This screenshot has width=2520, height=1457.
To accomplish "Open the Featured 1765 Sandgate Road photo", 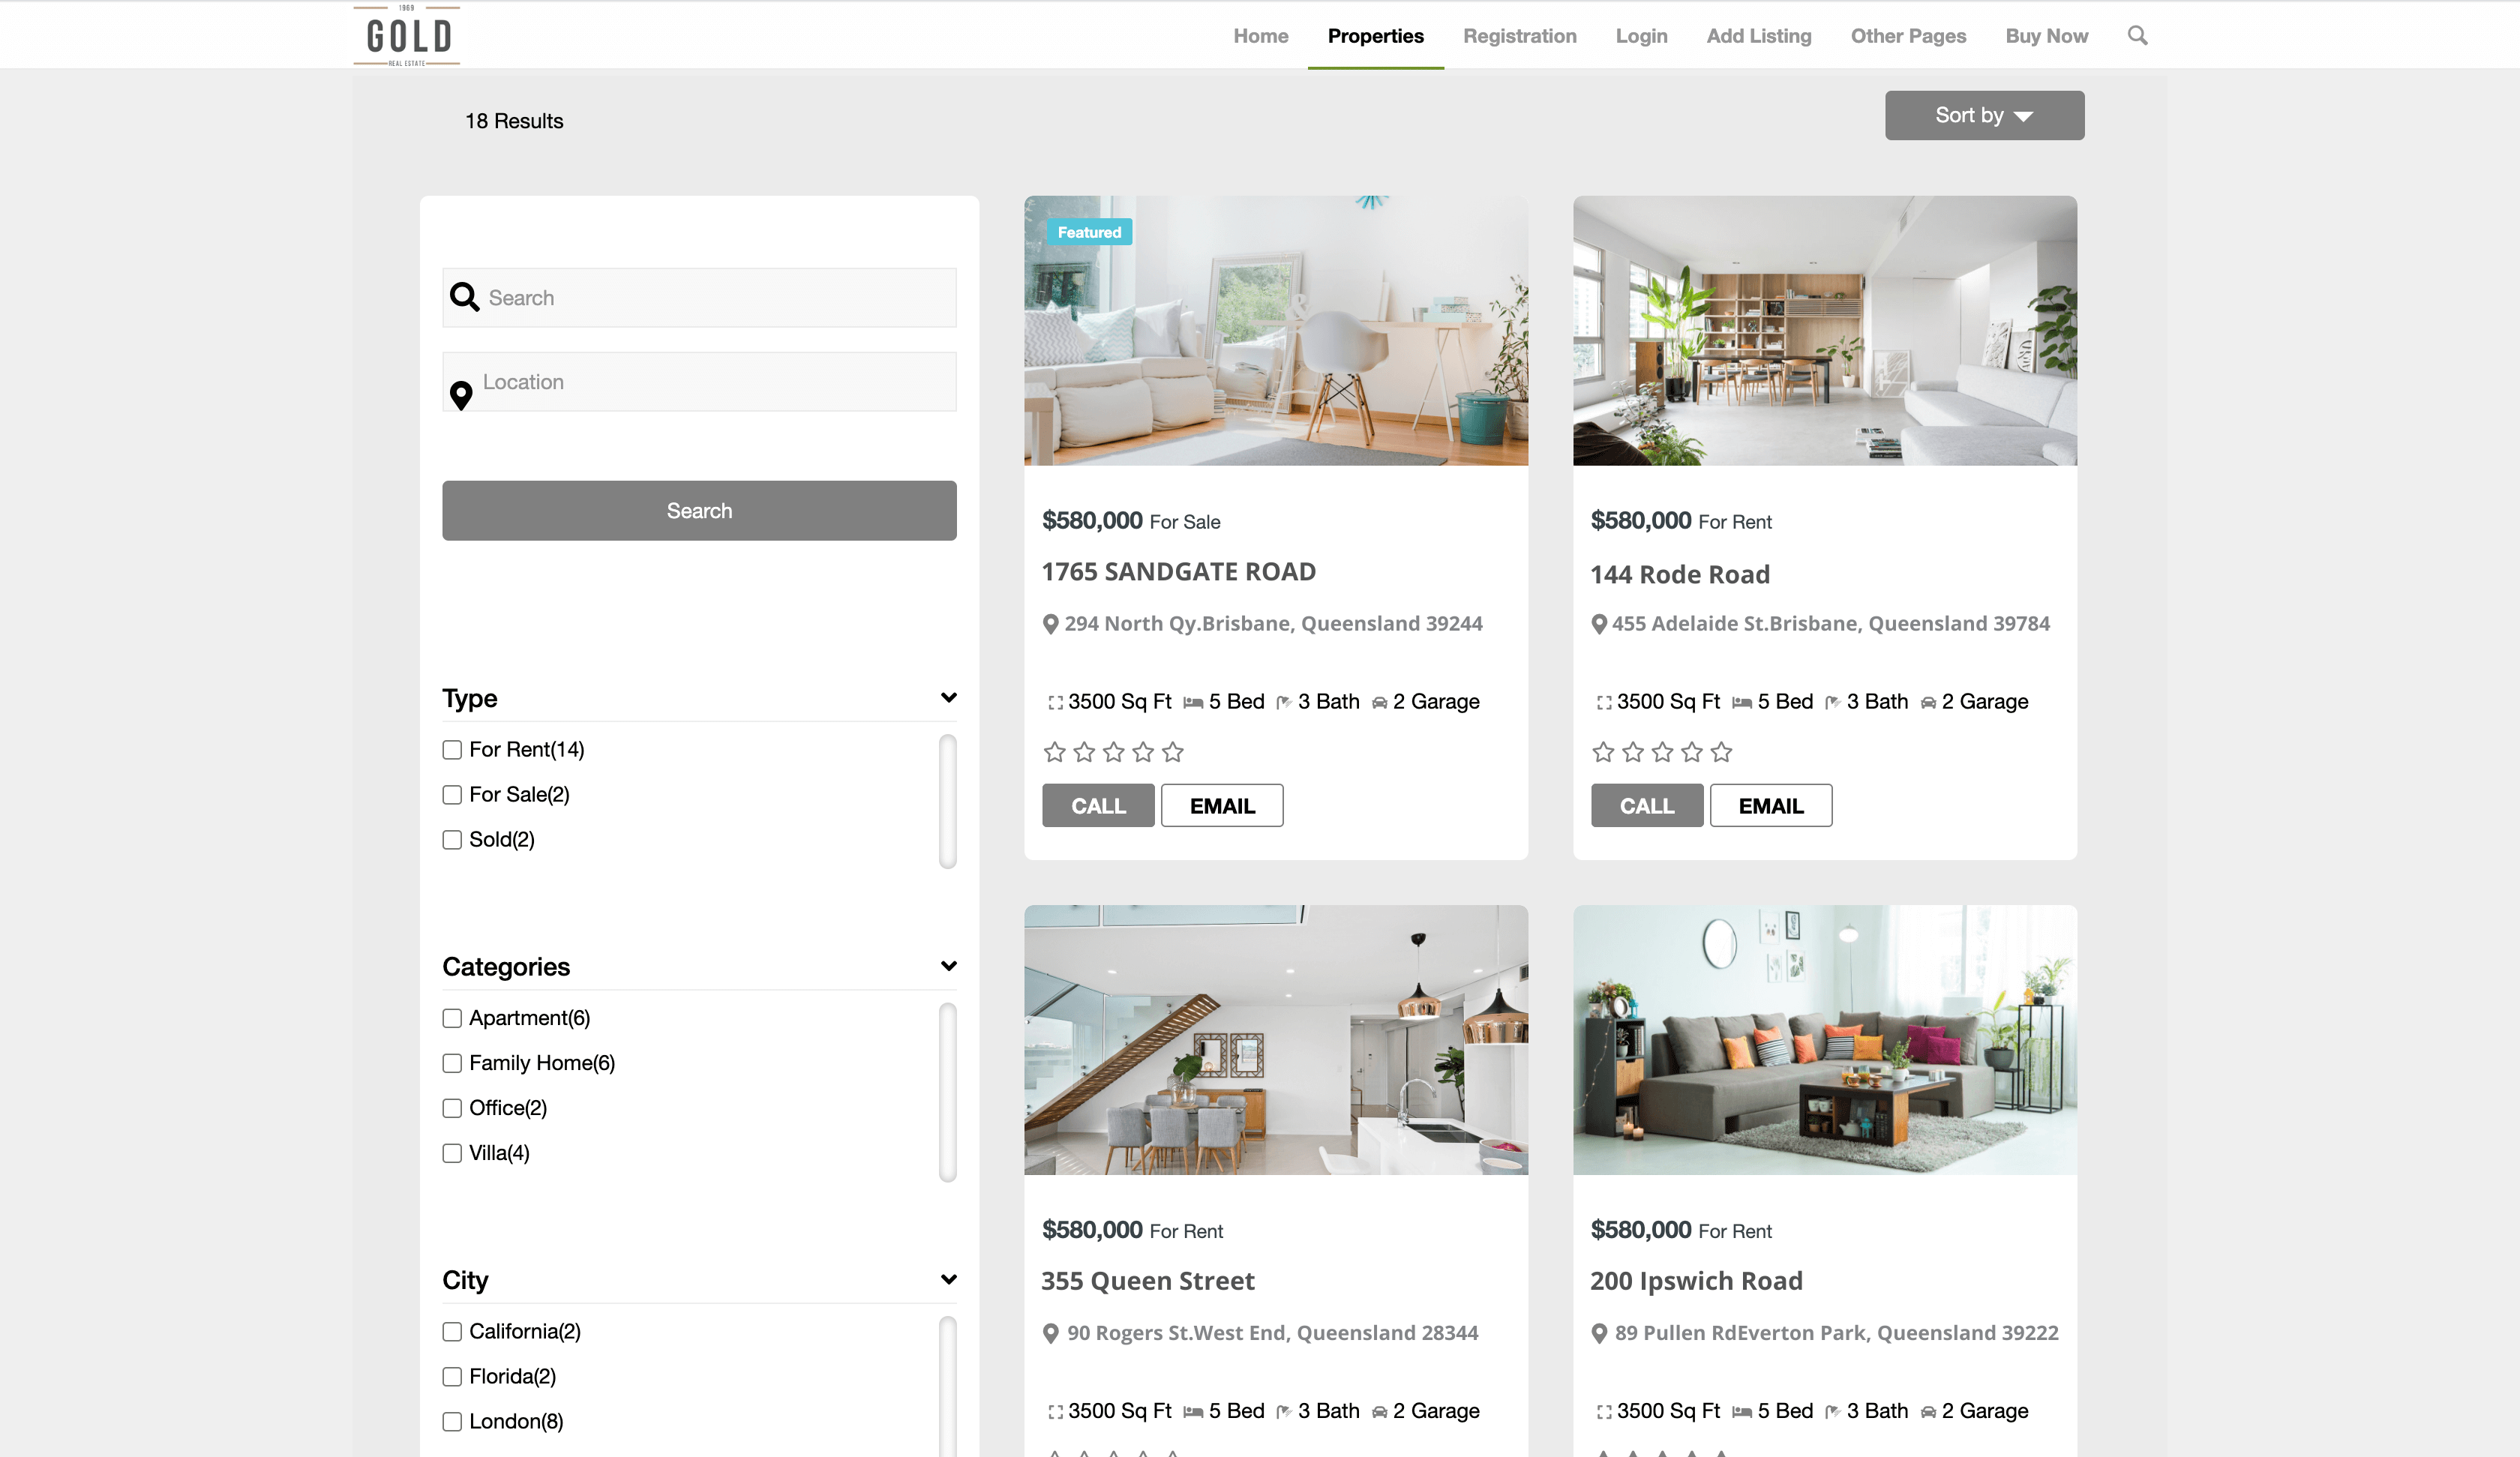I will coord(1276,331).
